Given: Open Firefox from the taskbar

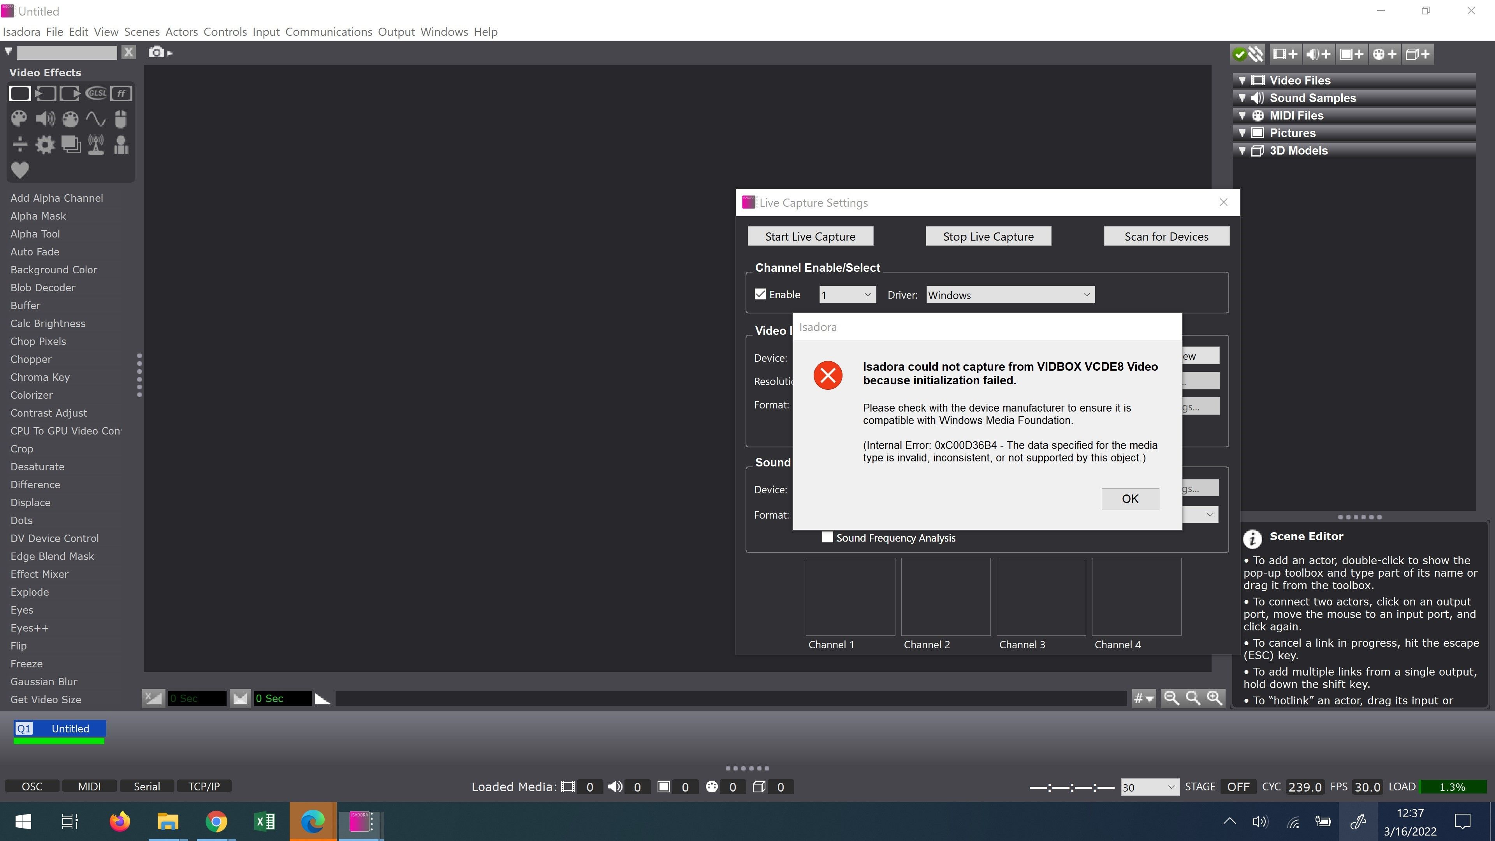Looking at the screenshot, I should pos(120,821).
